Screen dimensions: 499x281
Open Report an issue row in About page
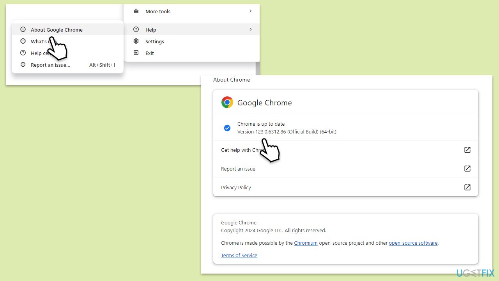pos(346,169)
